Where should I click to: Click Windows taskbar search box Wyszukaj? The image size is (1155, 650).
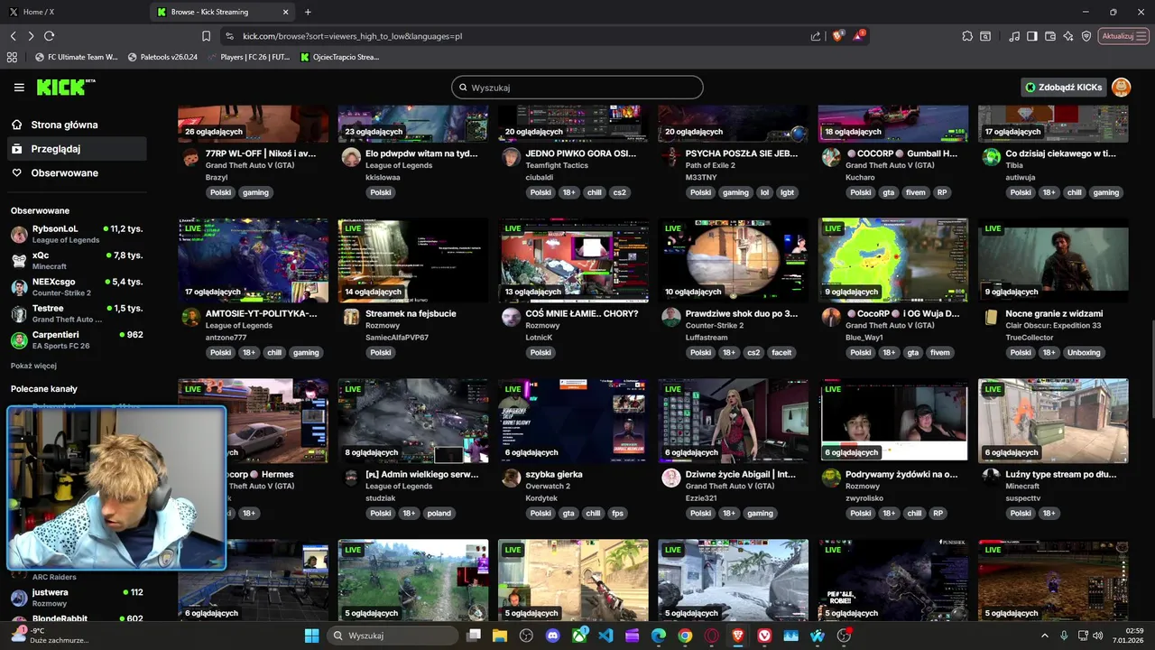393,636
